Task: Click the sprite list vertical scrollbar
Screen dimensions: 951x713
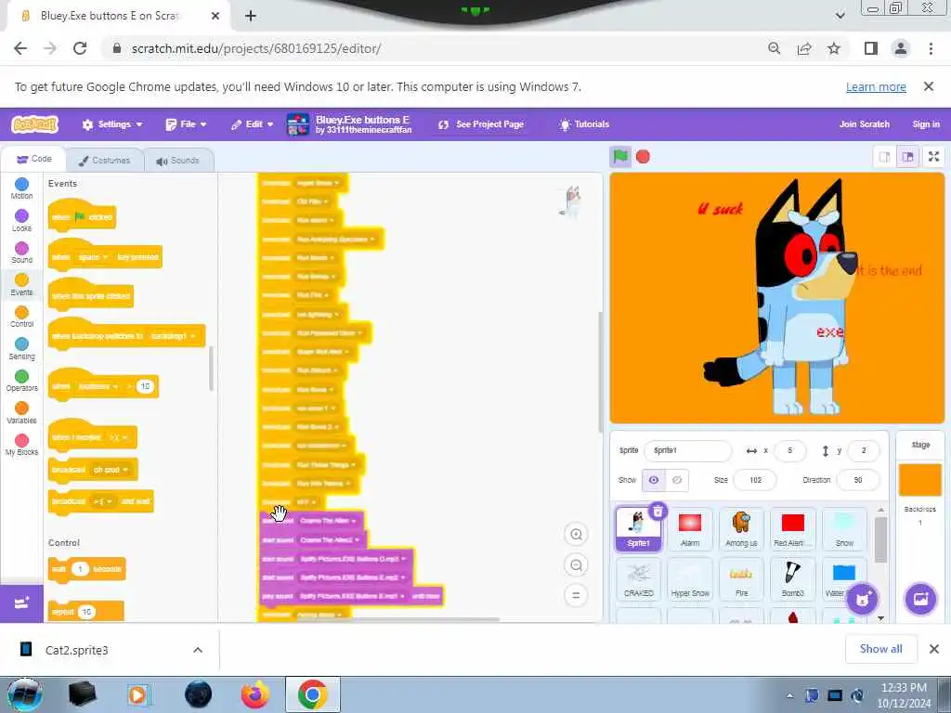Action: 880,539
